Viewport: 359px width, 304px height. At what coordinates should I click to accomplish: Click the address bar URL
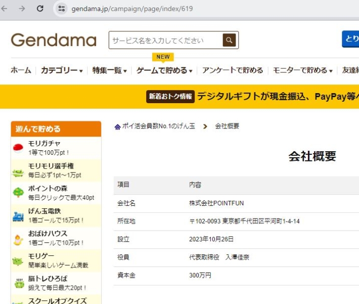(x=132, y=9)
